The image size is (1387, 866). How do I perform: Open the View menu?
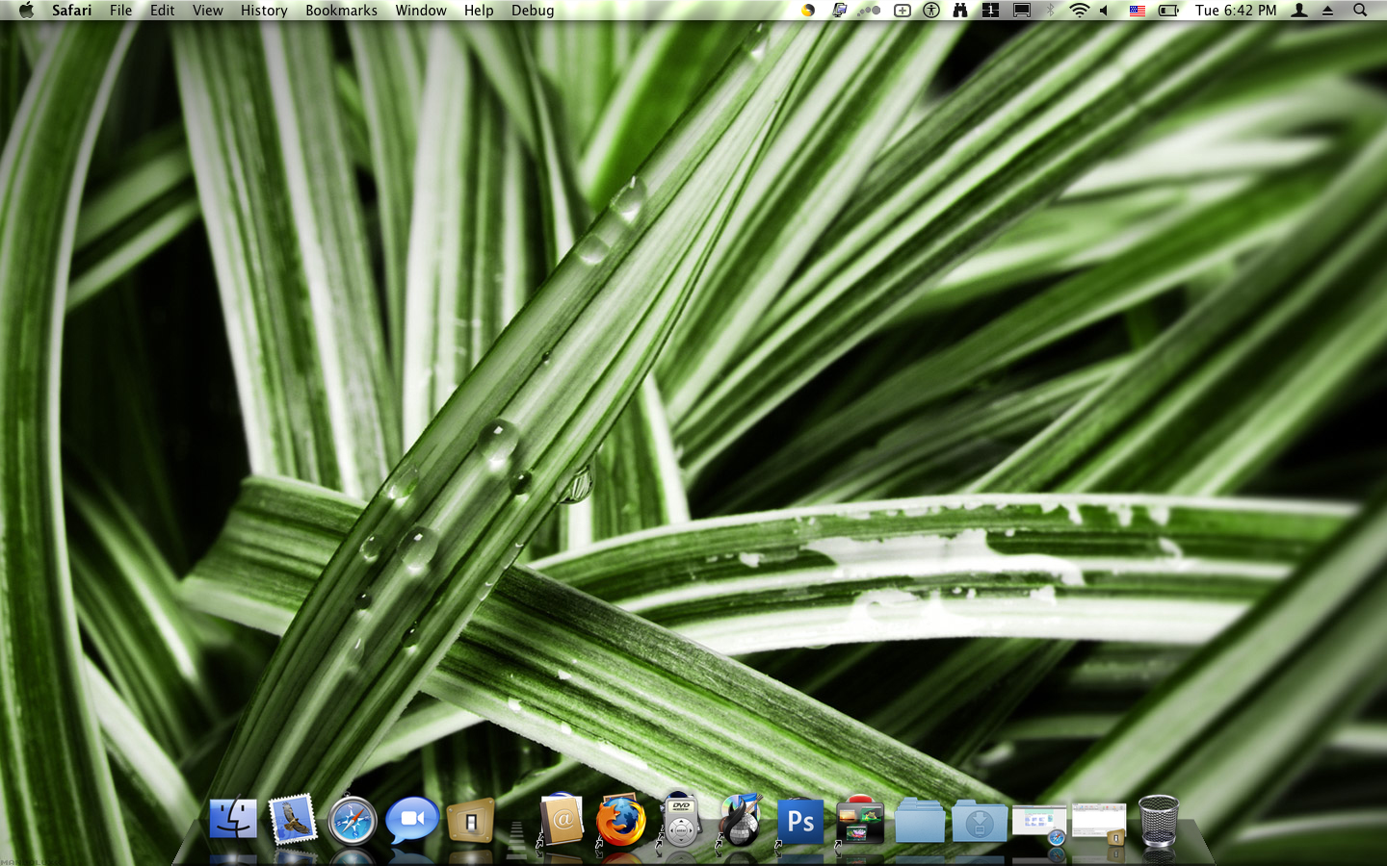208,11
